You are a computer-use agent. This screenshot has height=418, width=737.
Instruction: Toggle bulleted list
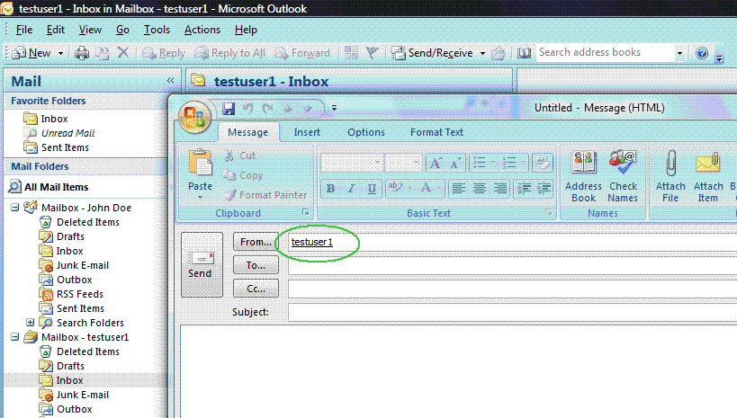480,163
